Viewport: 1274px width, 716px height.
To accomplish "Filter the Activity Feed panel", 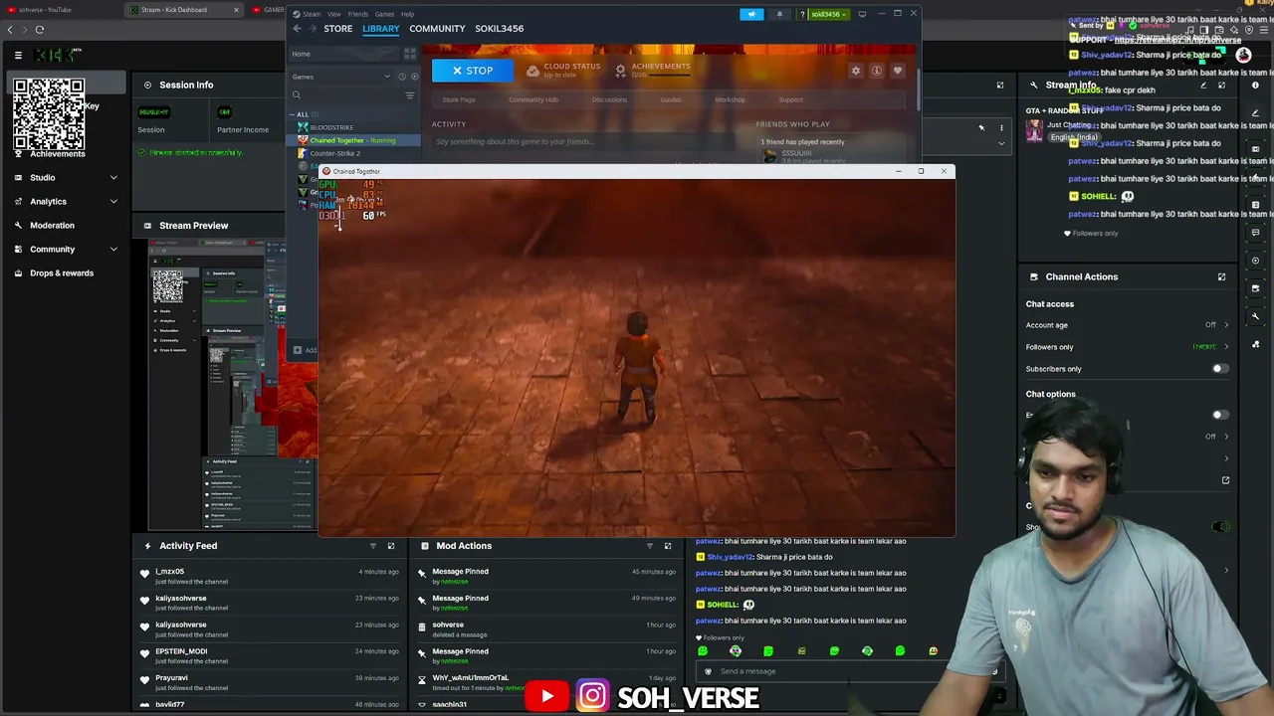I will pos(373,546).
